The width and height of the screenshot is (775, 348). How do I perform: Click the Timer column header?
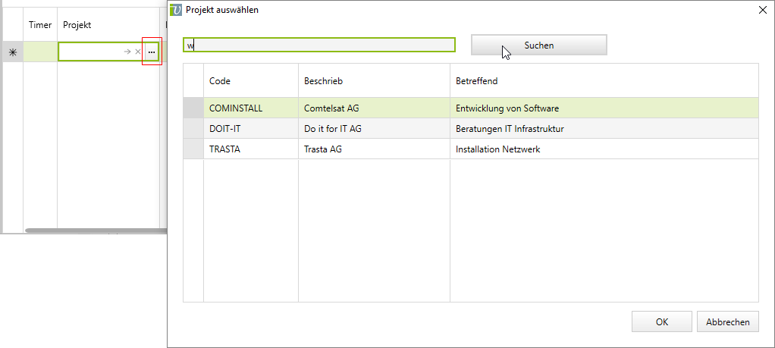pyautogui.click(x=40, y=25)
